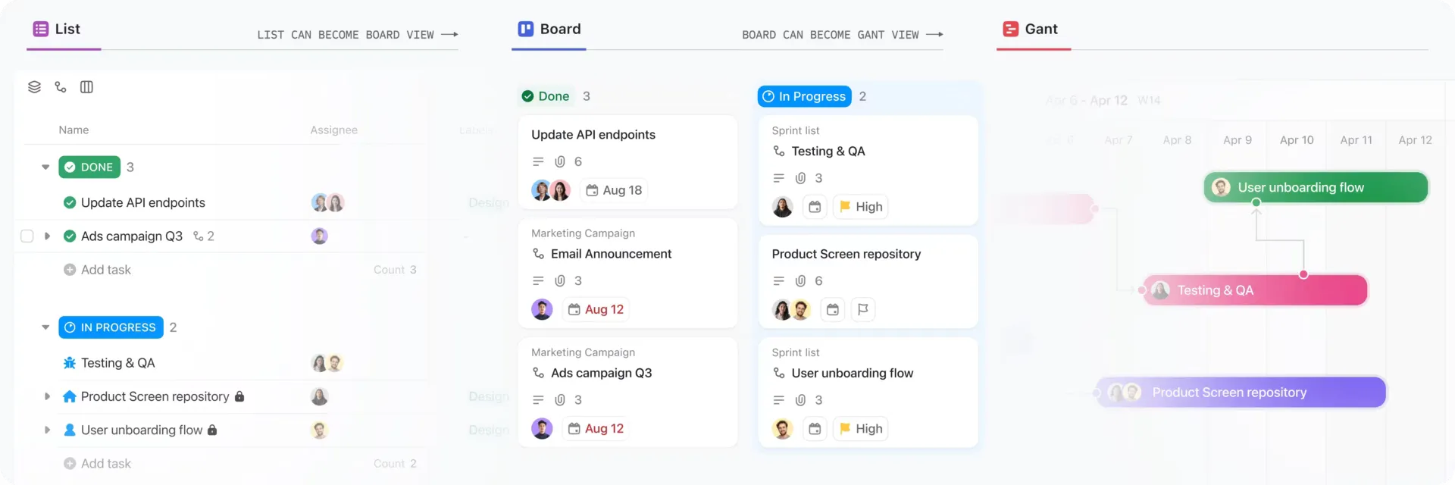Click subtask icon beside Email Announcement title
1455x485 pixels.
538,254
